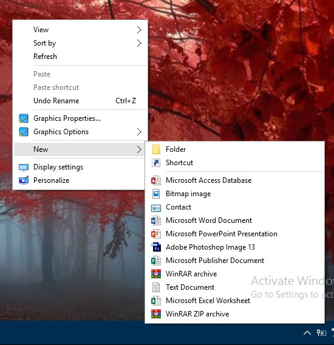Image resolution: width=334 pixels, height=345 pixels.
Task: Select Graphics Options entry
Action: click(80, 132)
